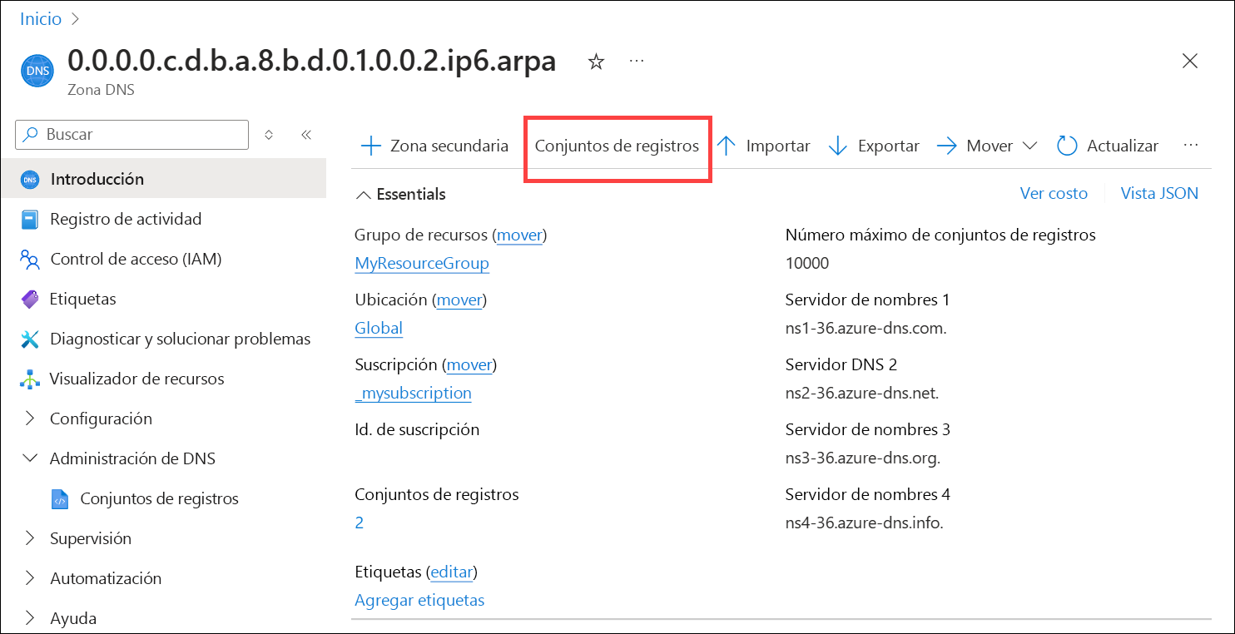This screenshot has height=634, width=1235.
Task: Click Registro de actividad notebook icon
Action: [30, 219]
